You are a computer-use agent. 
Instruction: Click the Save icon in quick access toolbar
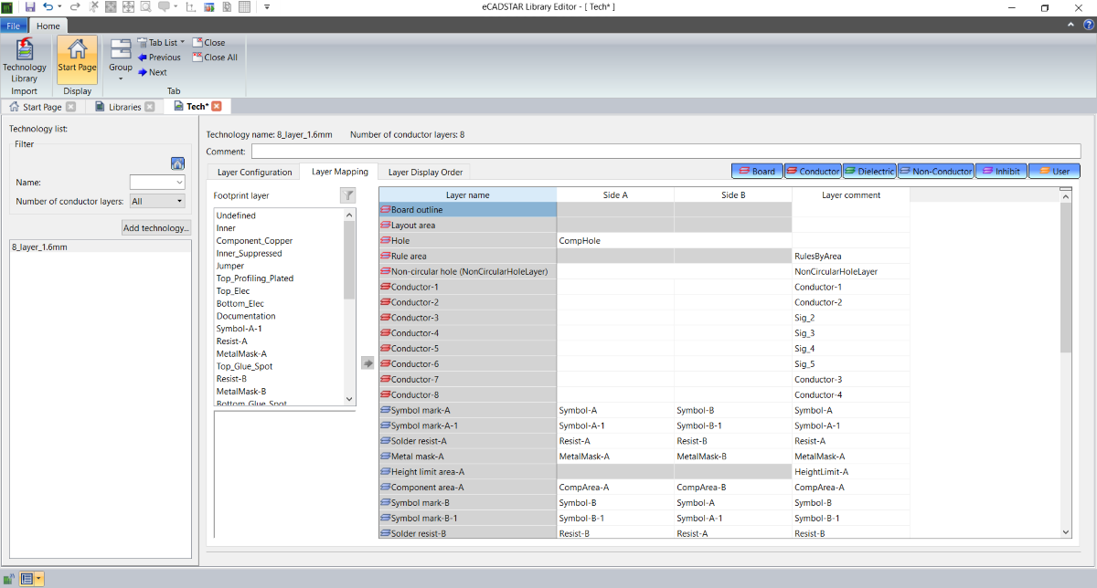pos(30,7)
